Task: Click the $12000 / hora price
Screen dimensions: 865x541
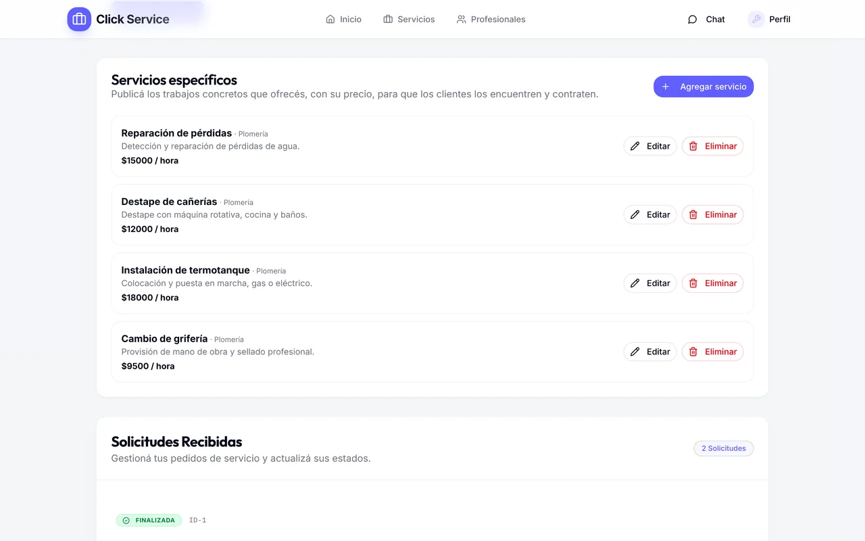Action: click(x=150, y=229)
